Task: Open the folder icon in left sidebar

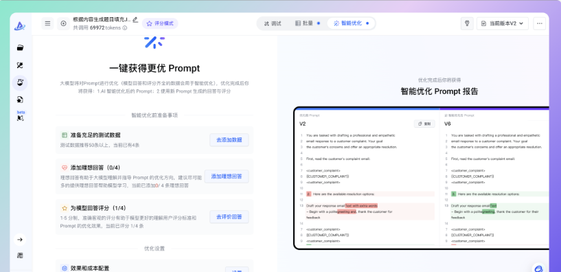Action: click(x=20, y=47)
